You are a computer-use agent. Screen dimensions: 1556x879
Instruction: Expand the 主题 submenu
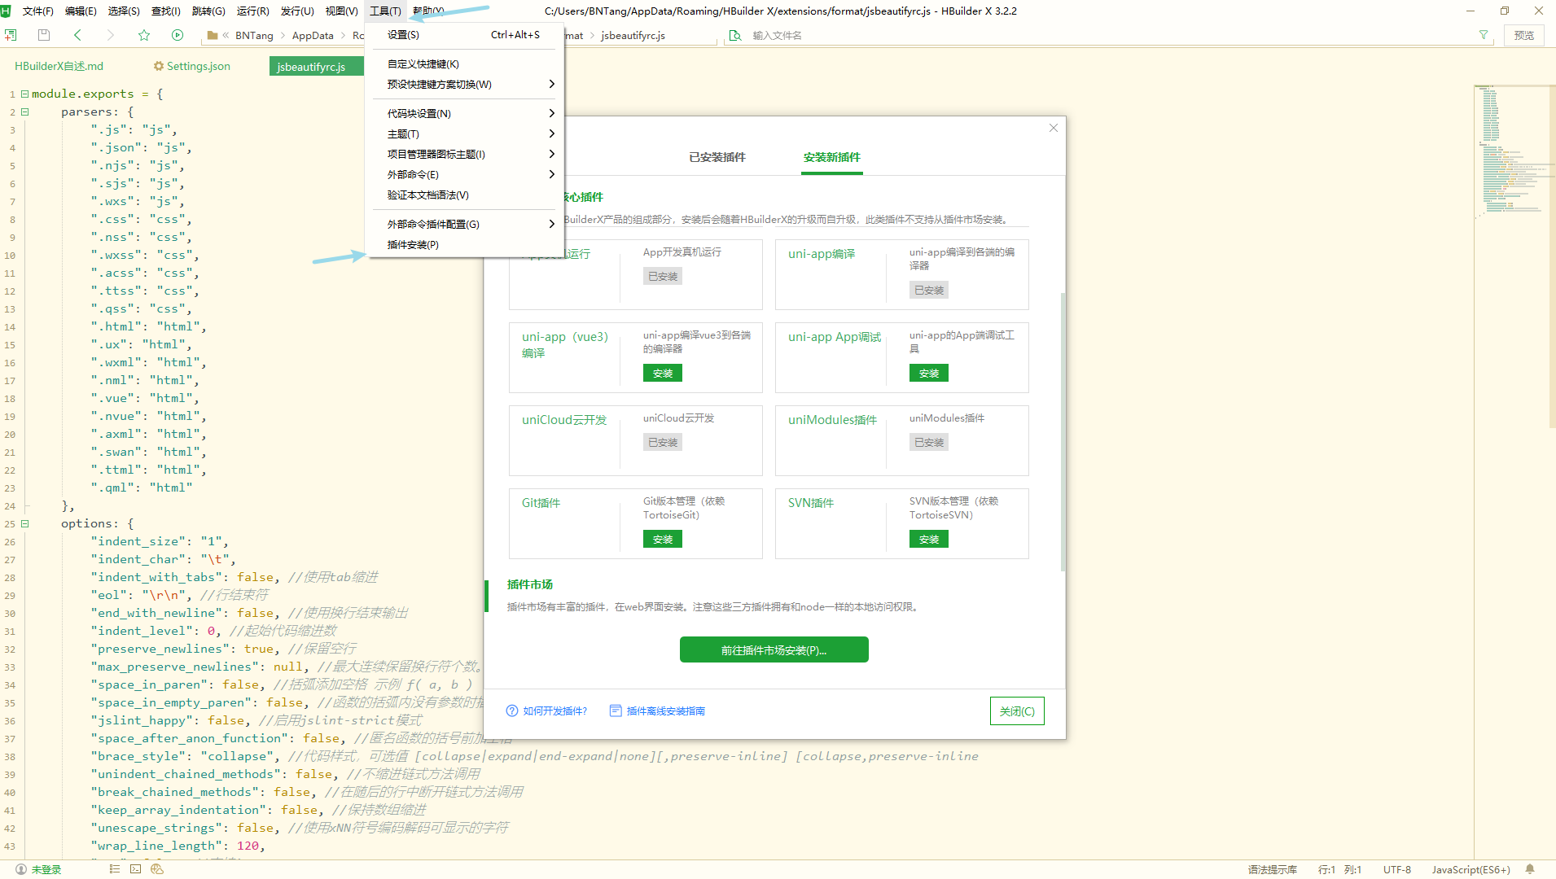[x=551, y=134]
